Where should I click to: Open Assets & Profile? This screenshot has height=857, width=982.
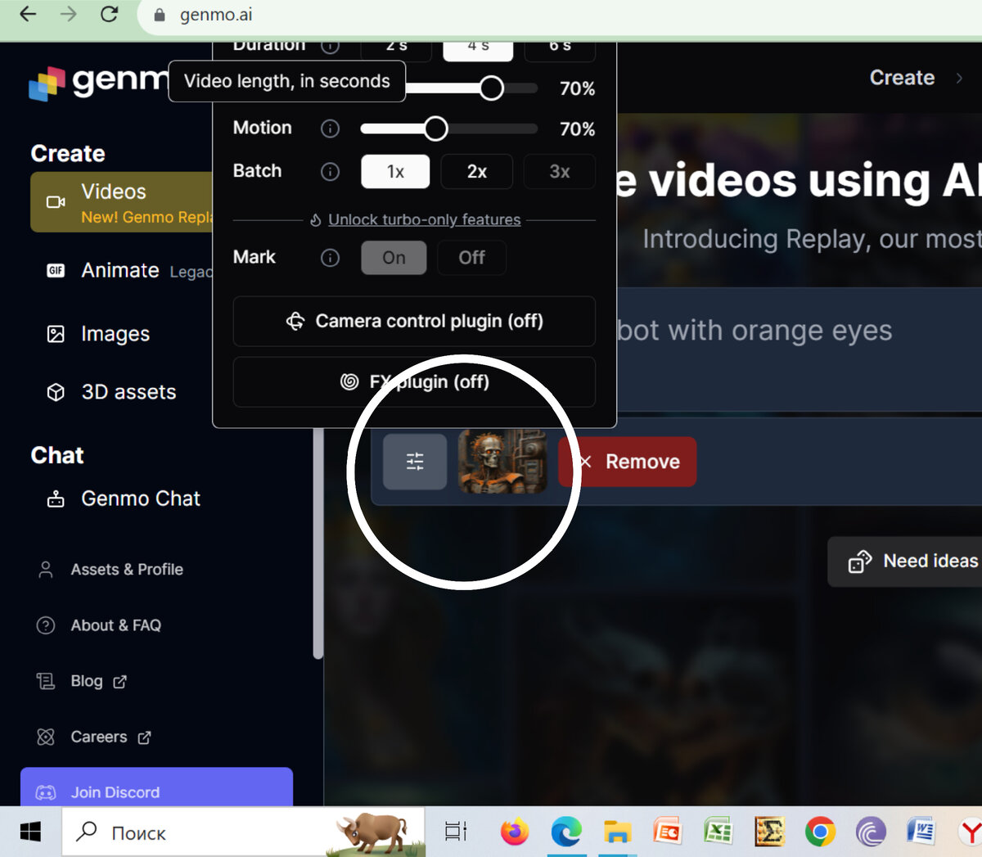pos(110,570)
